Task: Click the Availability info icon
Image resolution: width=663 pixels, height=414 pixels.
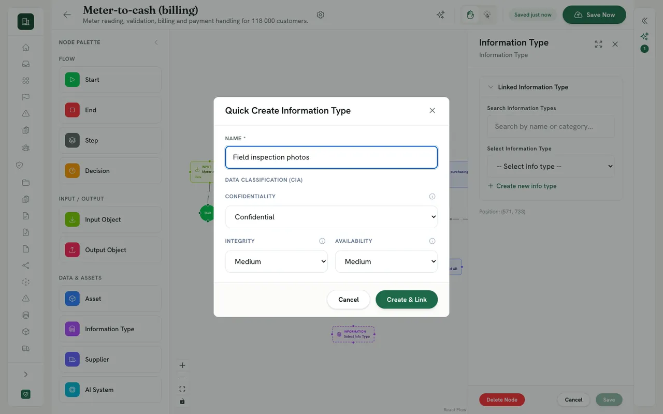Action: pyautogui.click(x=433, y=241)
